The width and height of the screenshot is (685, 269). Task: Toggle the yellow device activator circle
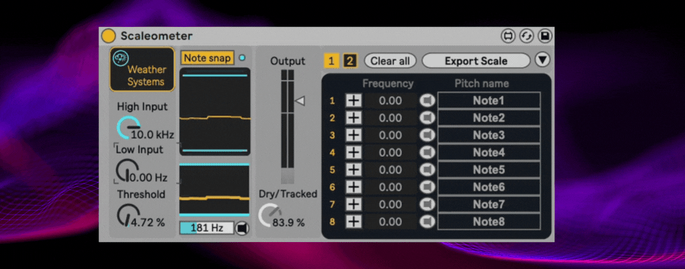109,36
